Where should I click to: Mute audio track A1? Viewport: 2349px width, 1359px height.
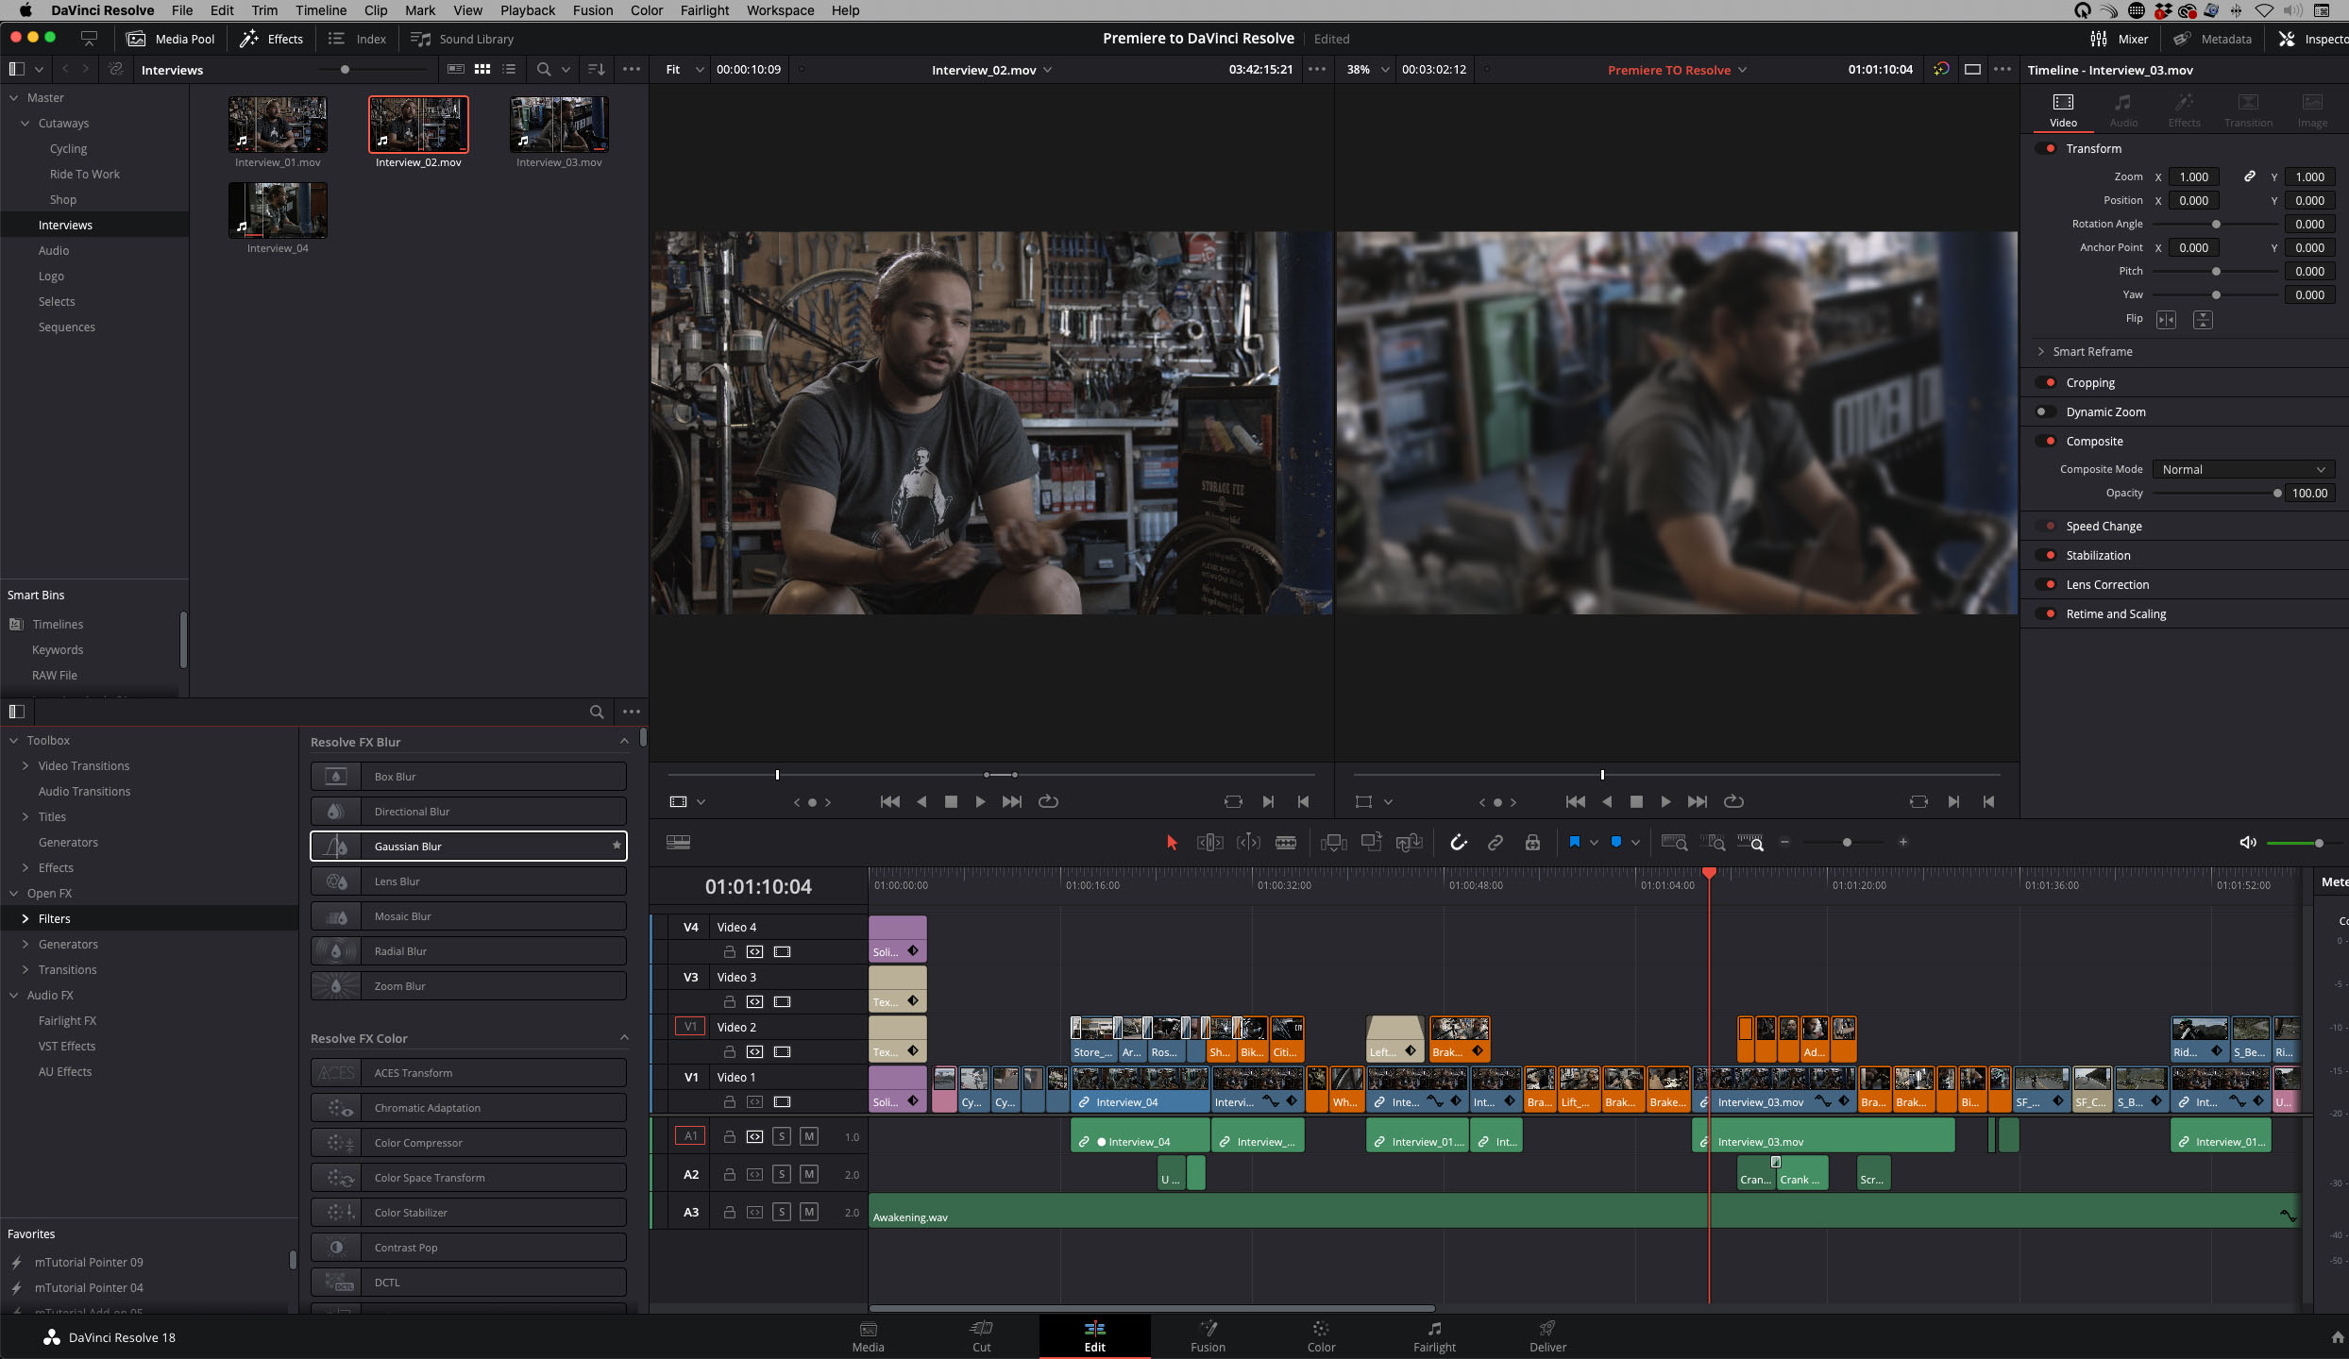tap(808, 1136)
